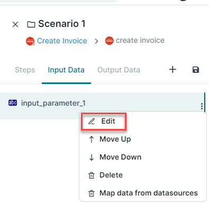
Task: Switch to the Steps tab
Action: pos(25,70)
